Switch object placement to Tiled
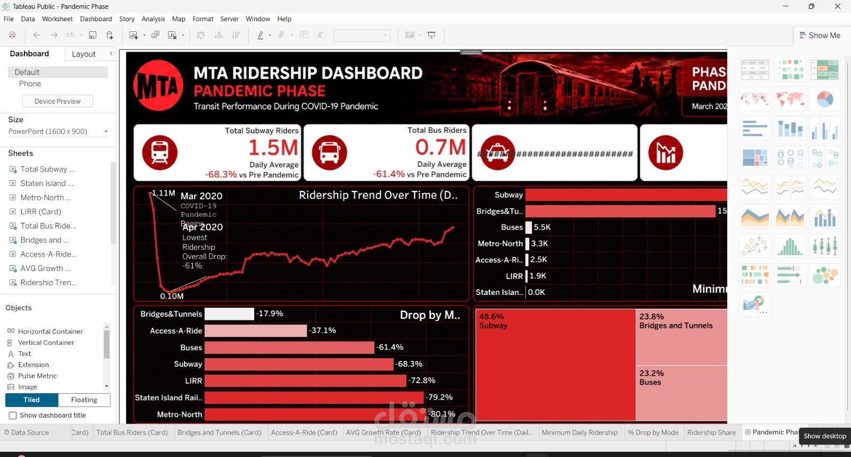 pyautogui.click(x=31, y=400)
